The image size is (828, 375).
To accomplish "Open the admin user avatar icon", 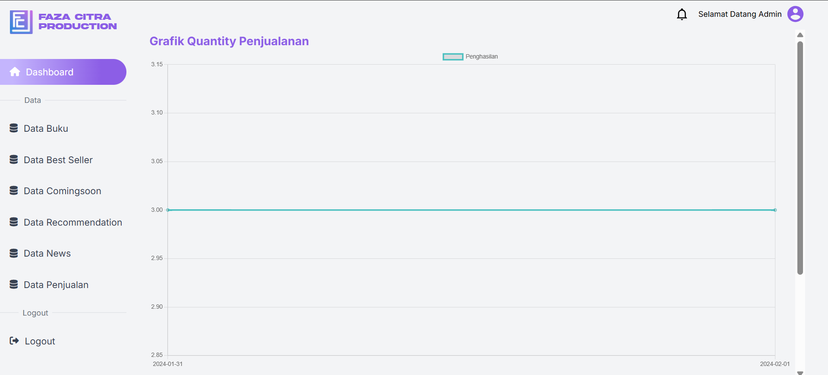I will click(795, 14).
